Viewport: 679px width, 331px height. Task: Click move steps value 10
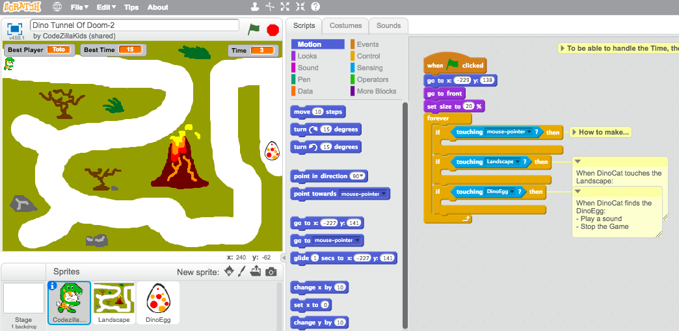318,113
